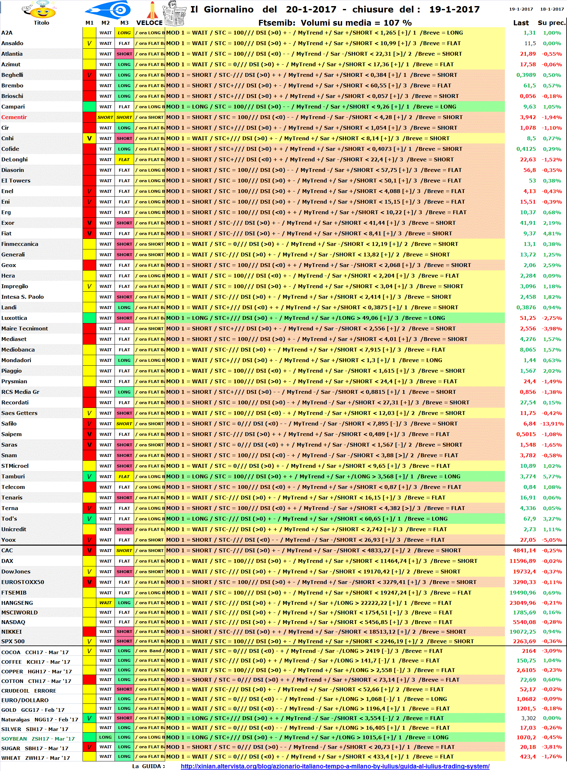Select the GOLD GCG17 - Feb '17 row
The height and width of the screenshot is (771, 567).
click(x=33, y=710)
